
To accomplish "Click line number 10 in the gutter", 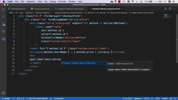I will 13,48.
